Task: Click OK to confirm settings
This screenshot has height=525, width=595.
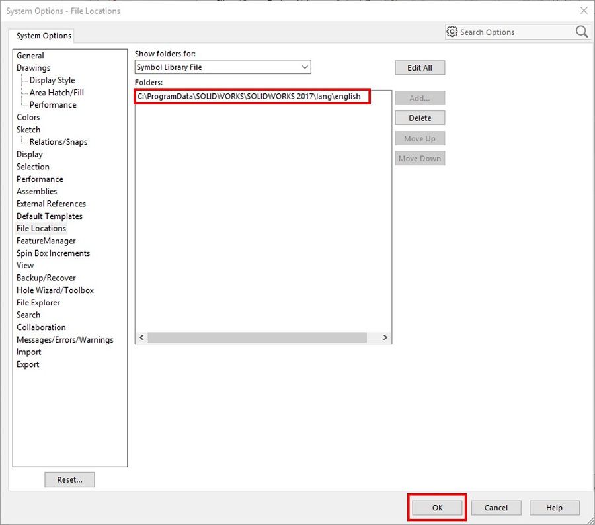Action: click(437, 508)
